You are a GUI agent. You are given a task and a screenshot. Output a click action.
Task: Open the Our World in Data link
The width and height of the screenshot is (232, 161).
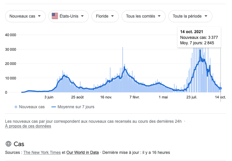pyautogui.click(x=83, y=153)
